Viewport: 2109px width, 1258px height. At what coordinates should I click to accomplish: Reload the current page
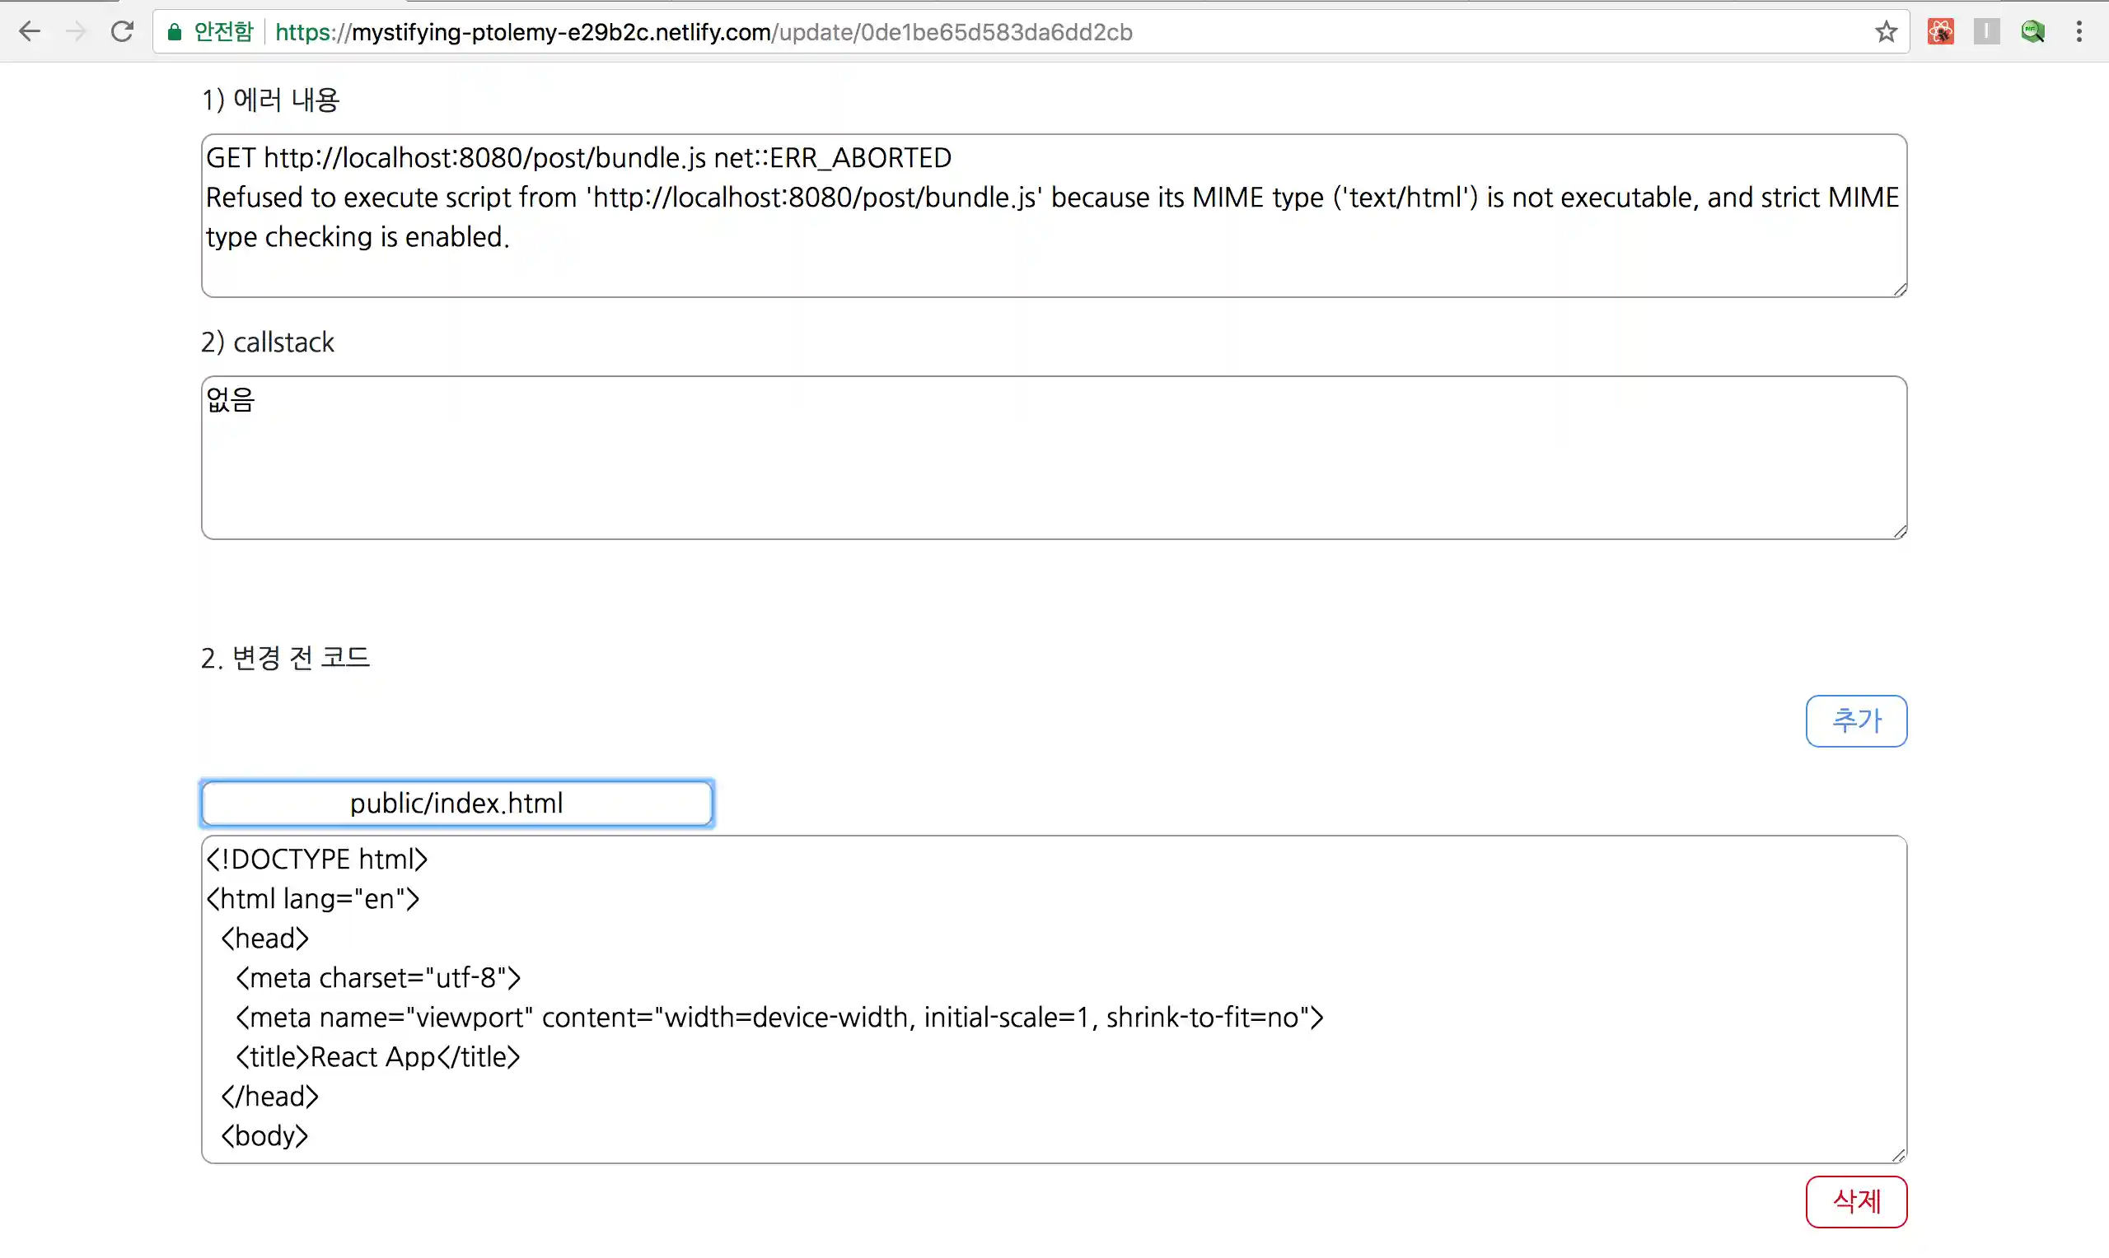coord(122,32)
